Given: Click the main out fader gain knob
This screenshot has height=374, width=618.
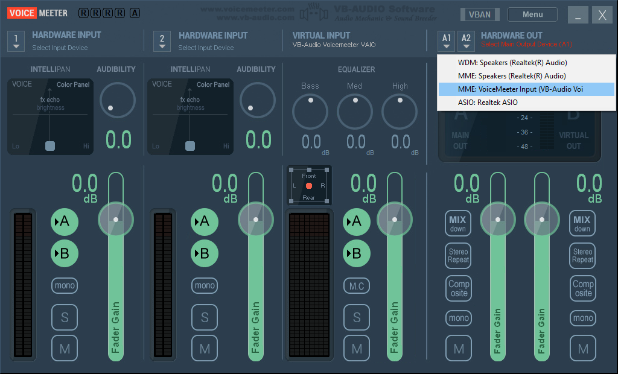Looking at the screenshot, I should (x=498, y=220).
